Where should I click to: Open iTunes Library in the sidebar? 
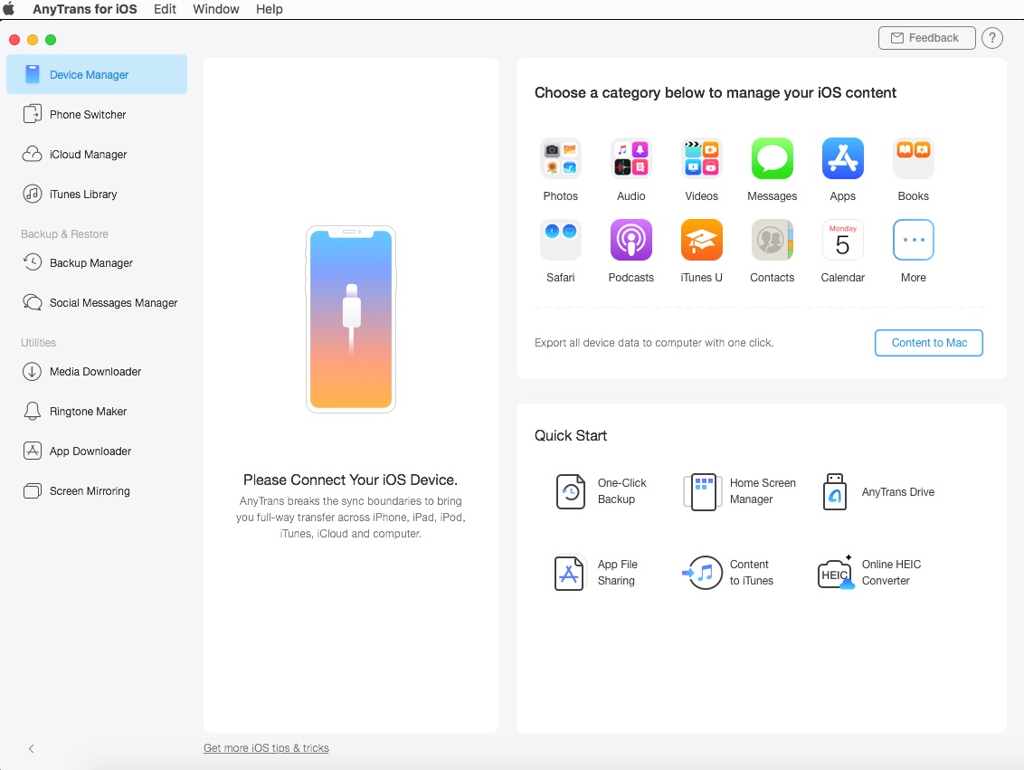pos(97,194)
